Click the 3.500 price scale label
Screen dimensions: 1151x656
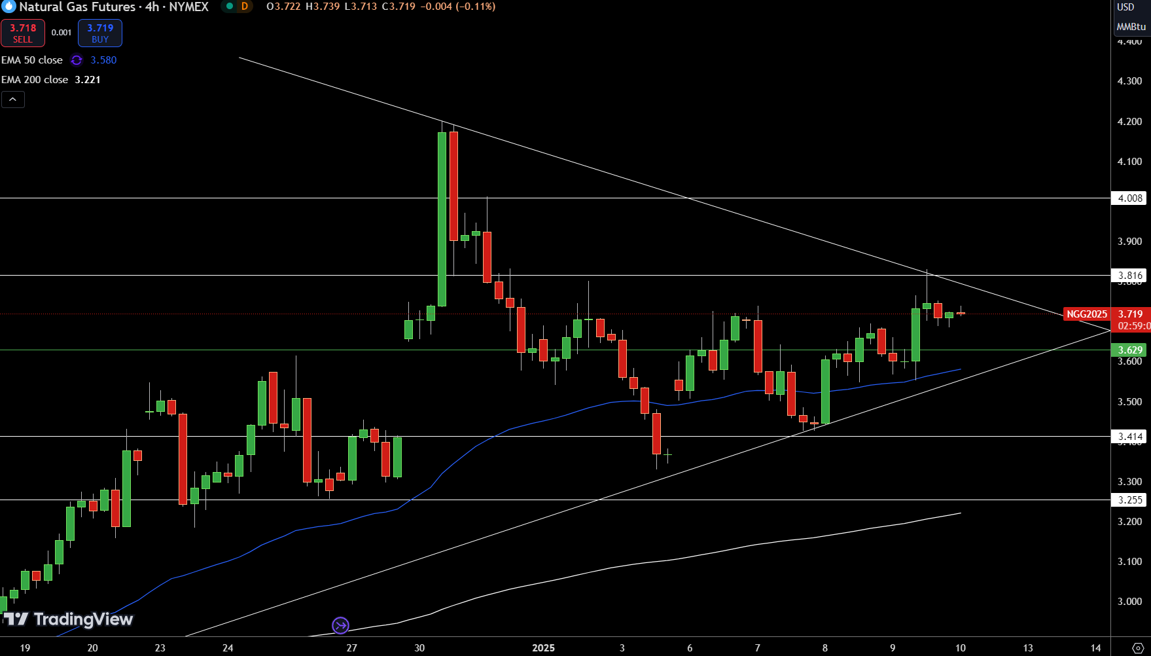[x=1130, y=402]
